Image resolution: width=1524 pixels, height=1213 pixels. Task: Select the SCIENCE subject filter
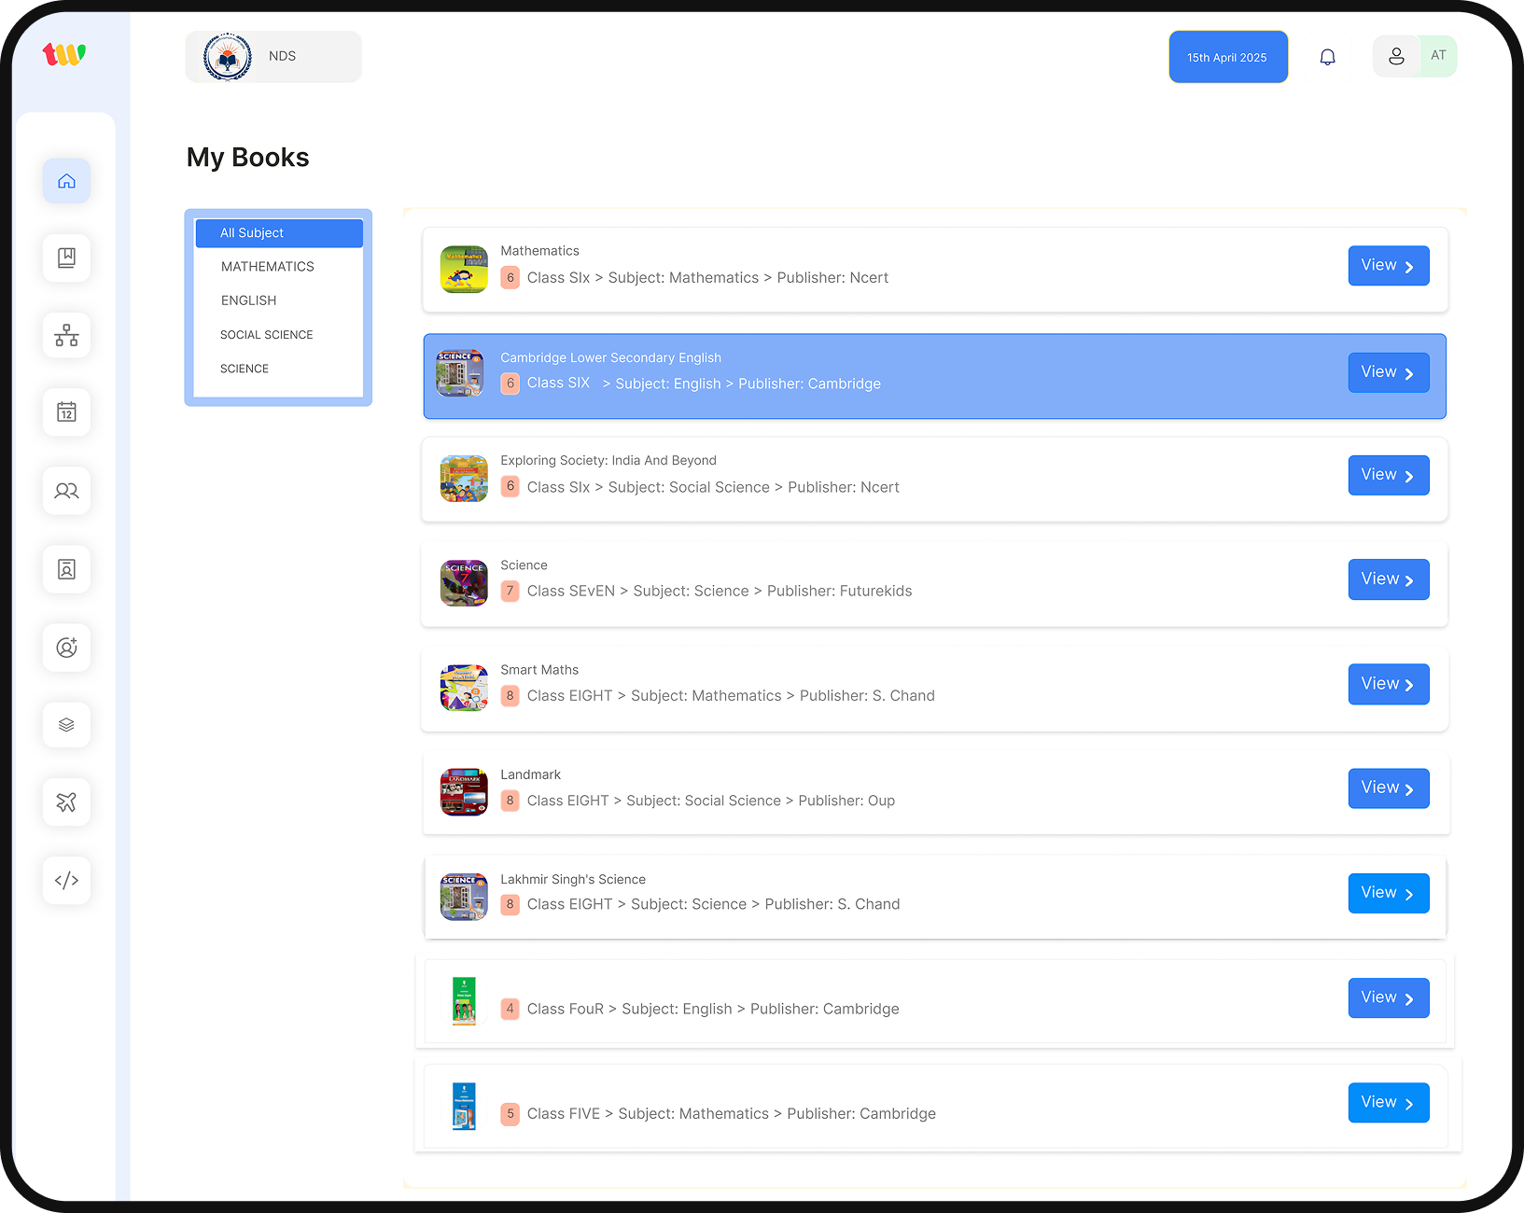pos(245,369)
